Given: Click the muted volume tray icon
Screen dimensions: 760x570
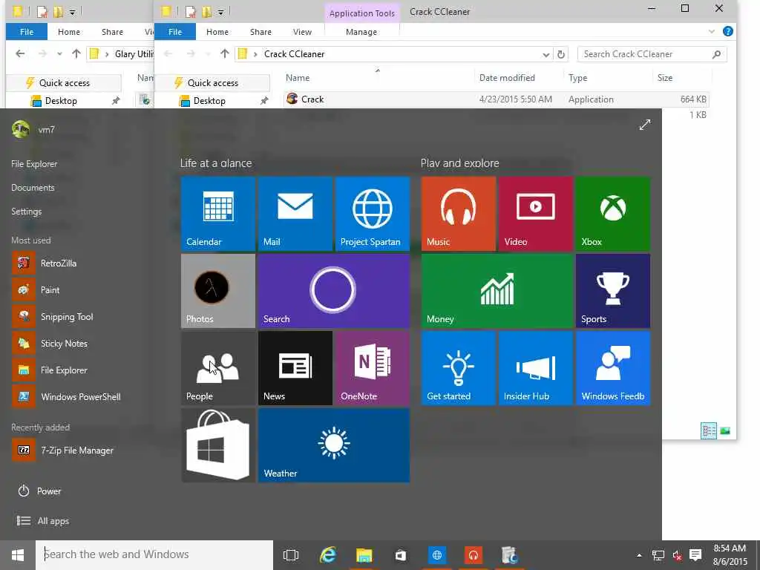Looking at the screenshot, I should (677, 555).
